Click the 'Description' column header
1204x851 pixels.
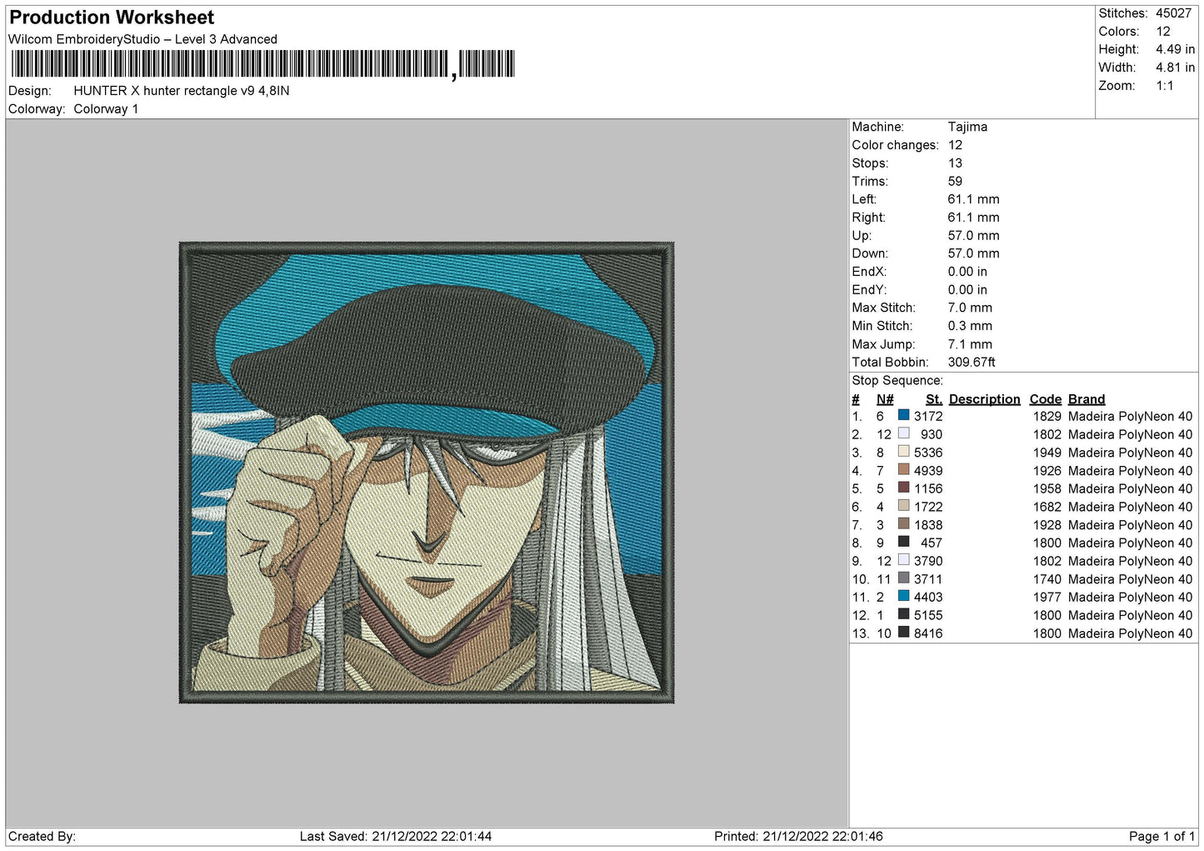(x=985, y=399)
